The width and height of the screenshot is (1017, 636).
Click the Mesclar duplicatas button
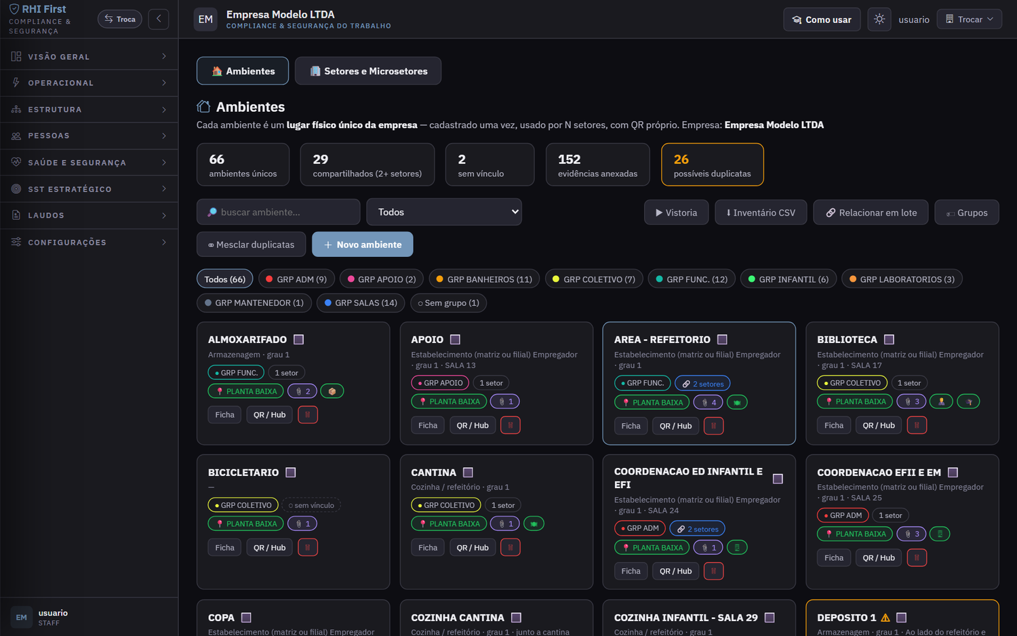pyautogui.click(x=251, y=244)
